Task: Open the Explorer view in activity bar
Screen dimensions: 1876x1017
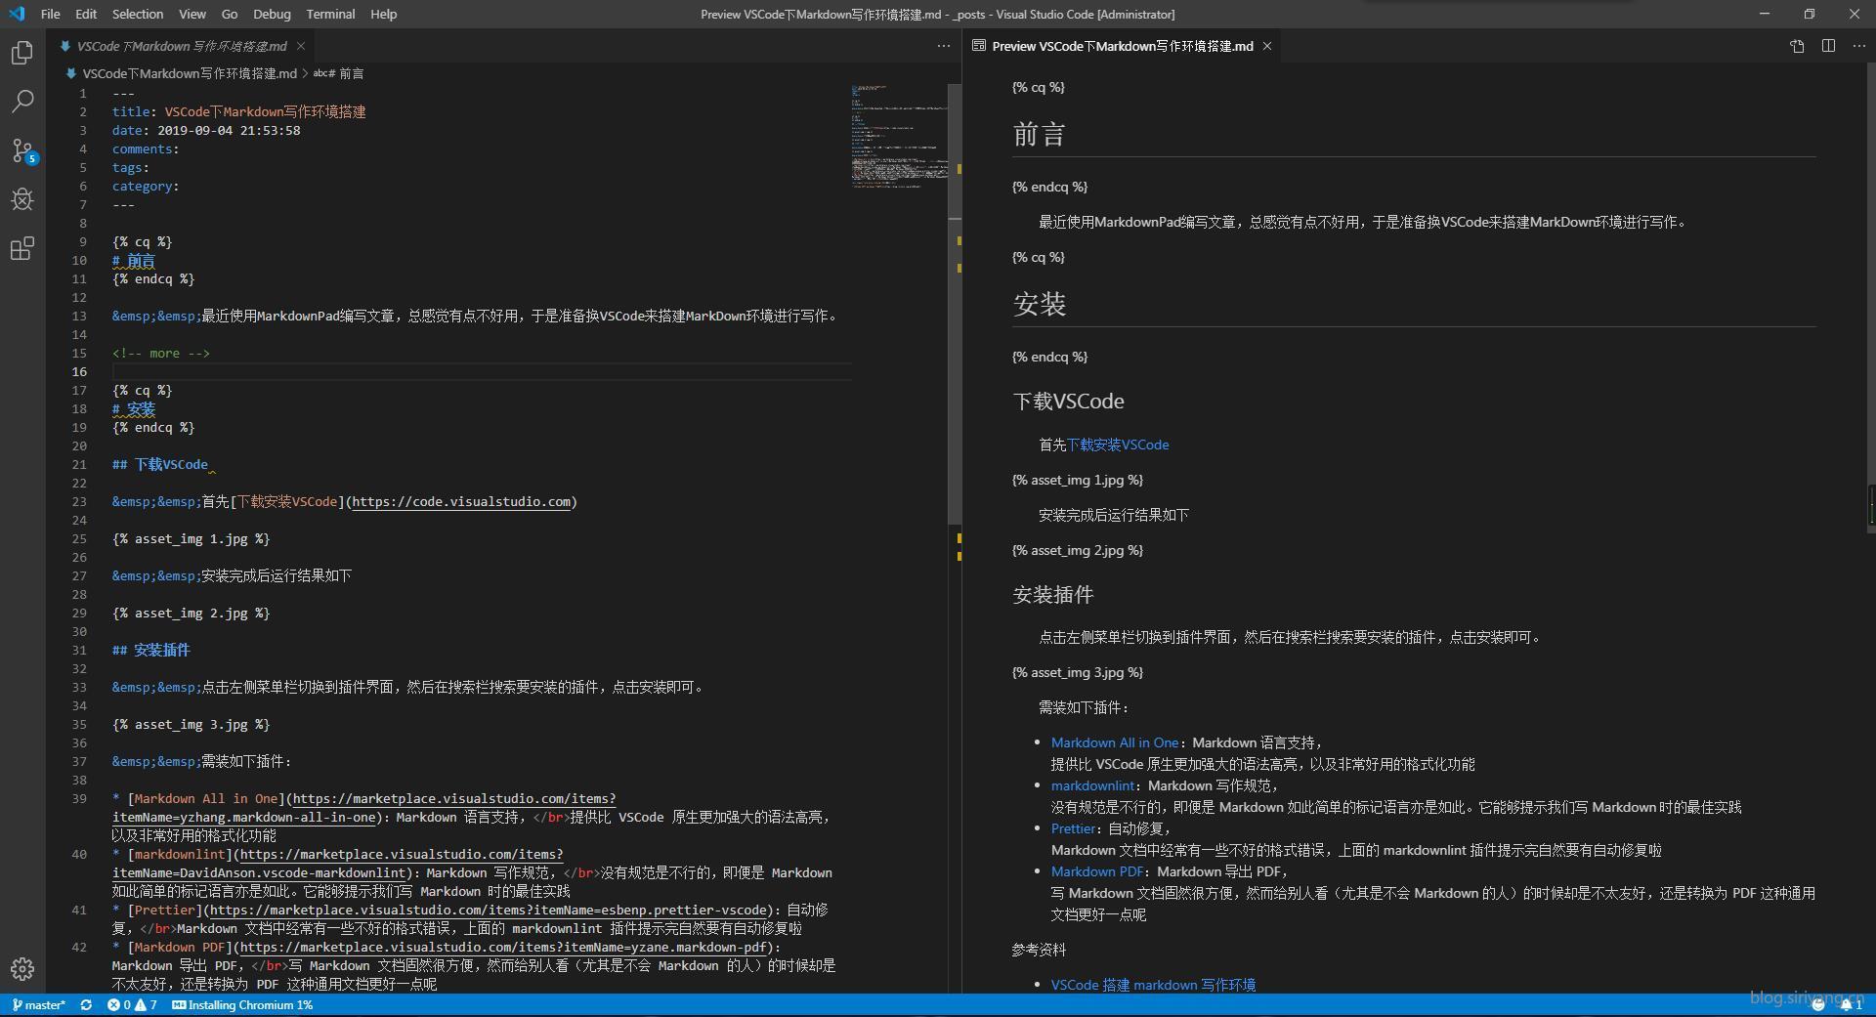Action: click(x=22, y=53)
